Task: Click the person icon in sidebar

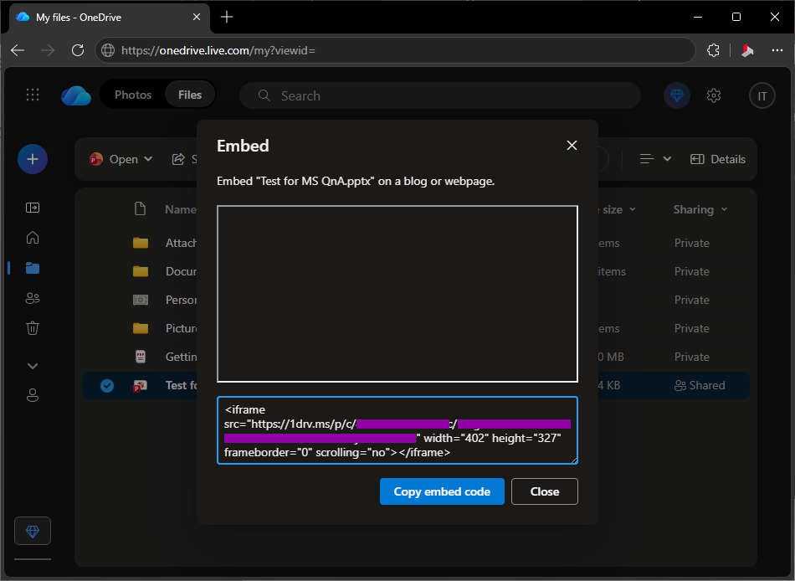Action: click(x=33, y=395)
